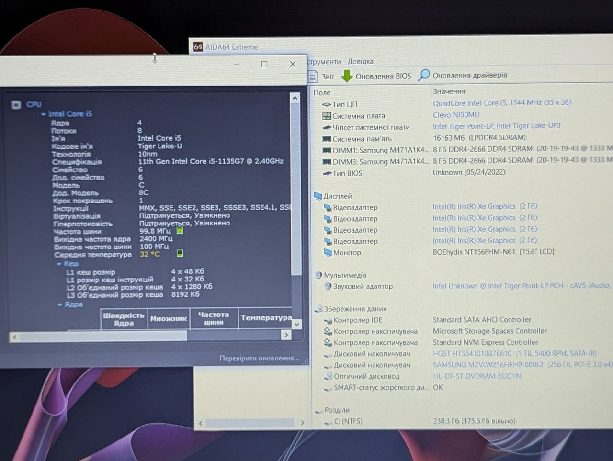613x461 pixels.
Task: Open the BOEhydis NT156FHM-N61 monitor link
Action: pos(493,251)
